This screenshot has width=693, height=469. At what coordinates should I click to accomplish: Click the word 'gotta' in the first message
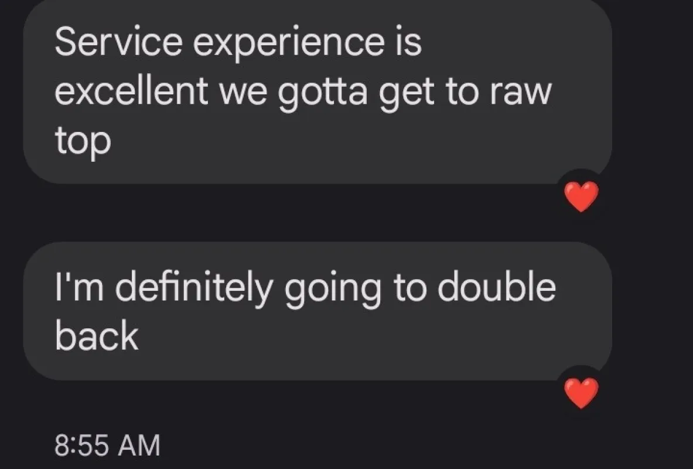[323, 94]
